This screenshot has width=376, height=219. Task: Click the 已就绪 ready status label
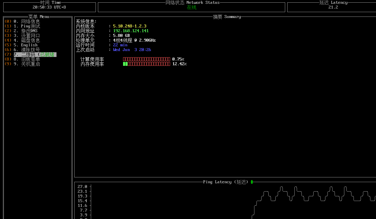click(x=47, y=55)
